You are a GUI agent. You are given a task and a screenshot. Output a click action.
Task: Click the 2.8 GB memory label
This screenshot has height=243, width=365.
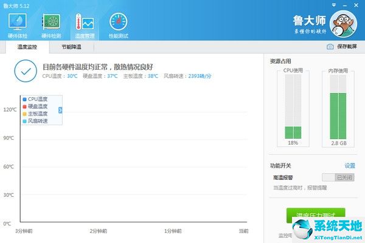339,143
